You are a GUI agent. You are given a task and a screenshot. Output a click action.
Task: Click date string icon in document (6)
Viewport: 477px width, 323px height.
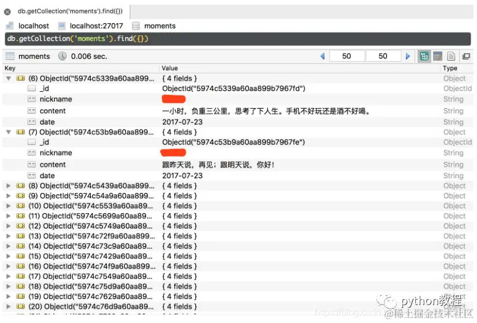point(32,122)
